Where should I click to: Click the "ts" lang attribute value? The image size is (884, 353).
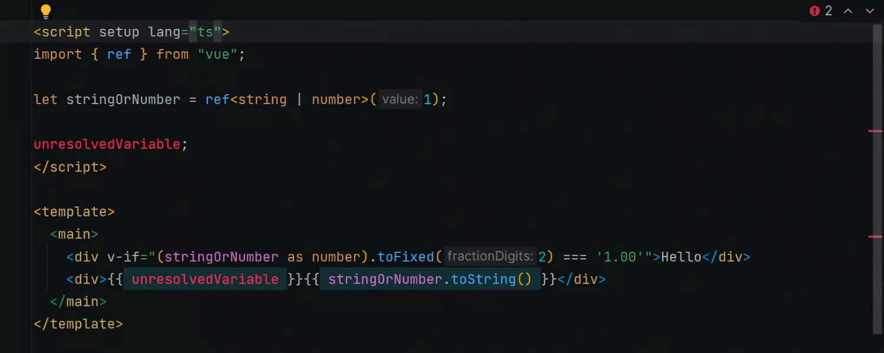(x=205, y=32)
